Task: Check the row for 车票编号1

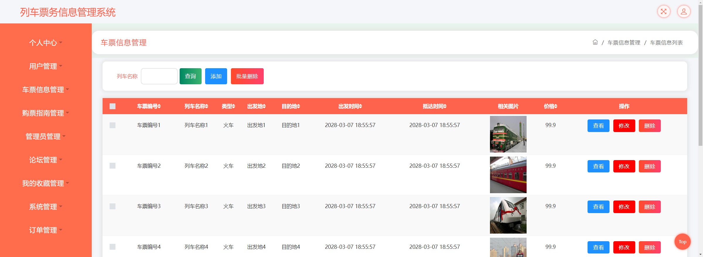Action: point(113,125)
